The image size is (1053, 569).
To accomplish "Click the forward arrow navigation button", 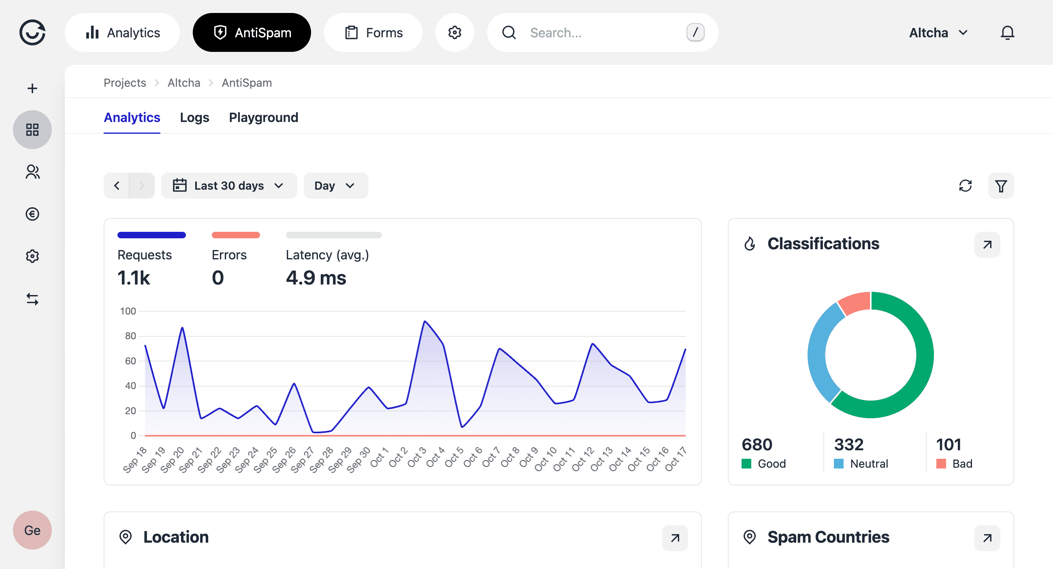I will pyautogui.click(x=141, y=186).
